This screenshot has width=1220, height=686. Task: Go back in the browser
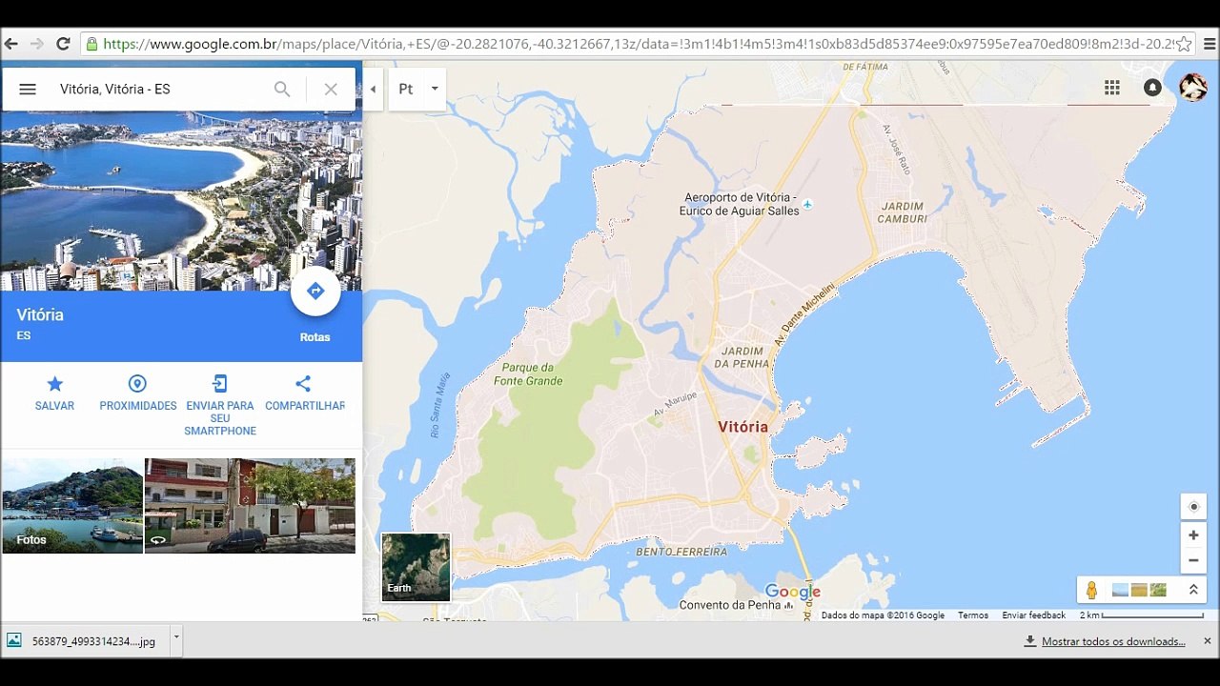click(x=11, y=44)
